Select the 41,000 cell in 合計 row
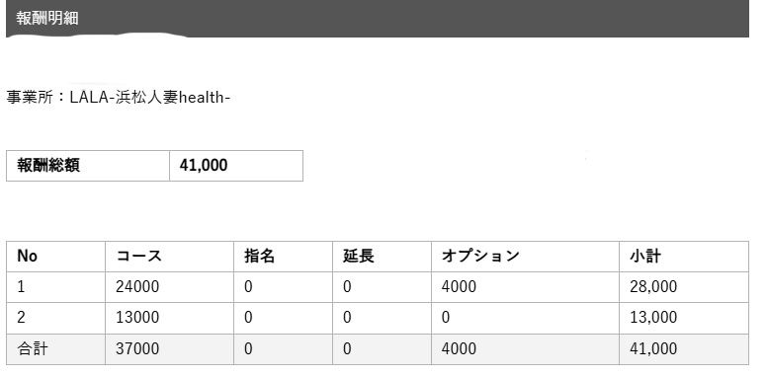Viewport: 768px width, 376px height. coord(684,349)
